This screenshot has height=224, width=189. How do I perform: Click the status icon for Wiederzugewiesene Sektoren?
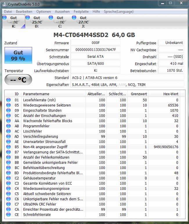tap(8, 105)
